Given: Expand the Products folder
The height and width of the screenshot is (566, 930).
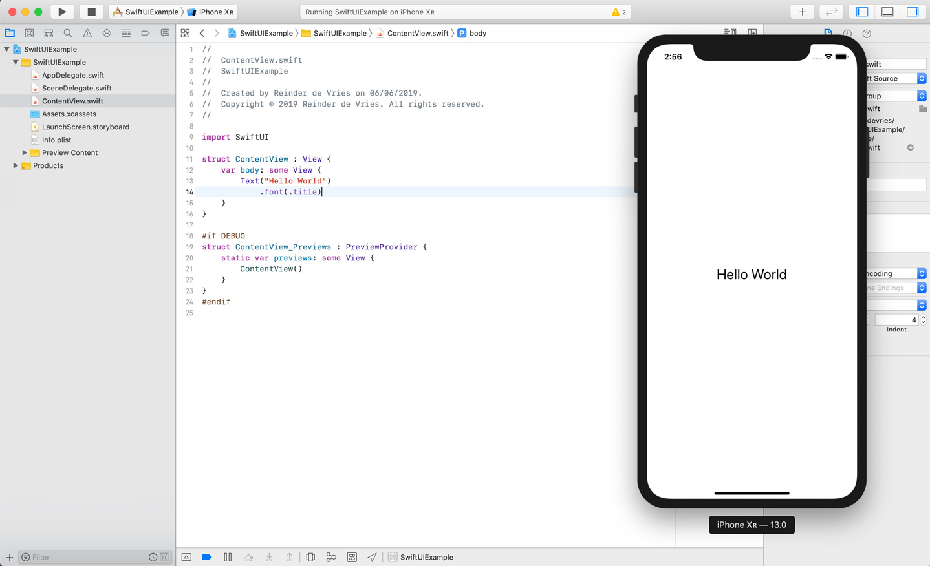Looking at the screenshot, I should point(16,165).
